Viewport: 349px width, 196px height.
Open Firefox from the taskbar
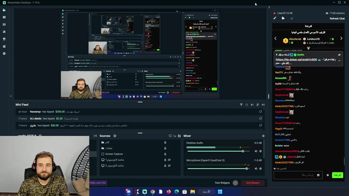pyautogui.click(x=169, y=192)
